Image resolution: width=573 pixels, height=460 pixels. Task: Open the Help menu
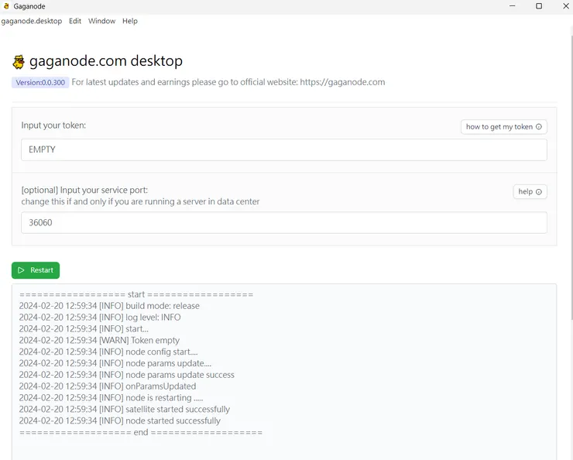click(130, 21)
